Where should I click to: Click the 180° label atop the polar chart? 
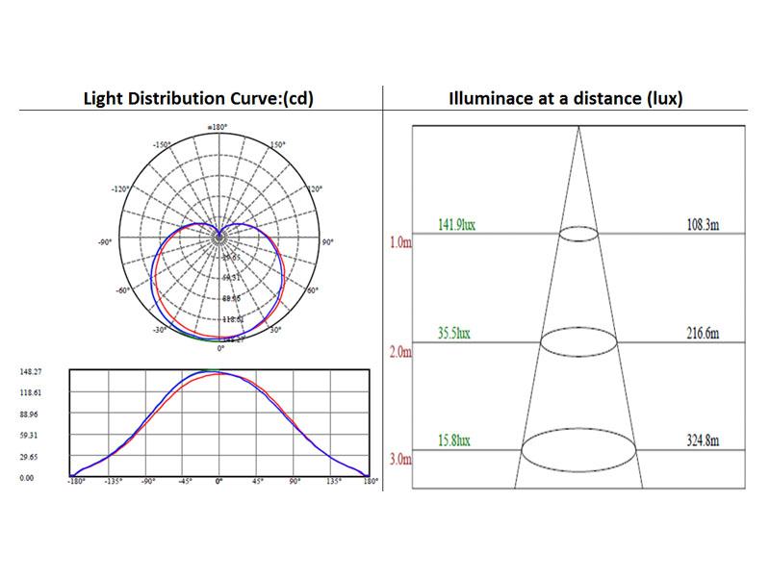218,127
